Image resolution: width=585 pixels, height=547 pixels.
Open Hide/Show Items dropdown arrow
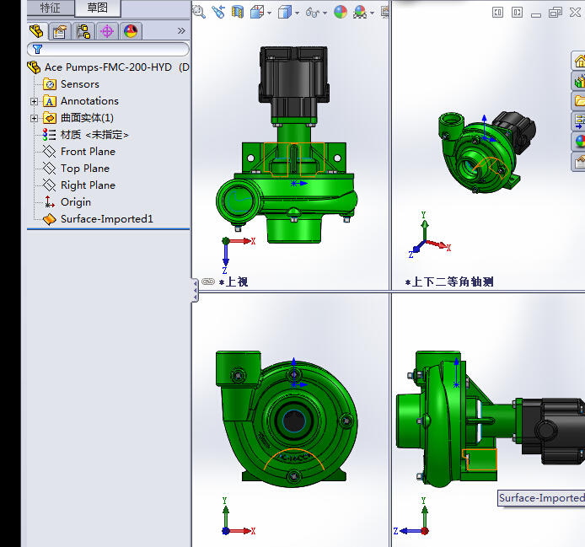tap(325, 13)
